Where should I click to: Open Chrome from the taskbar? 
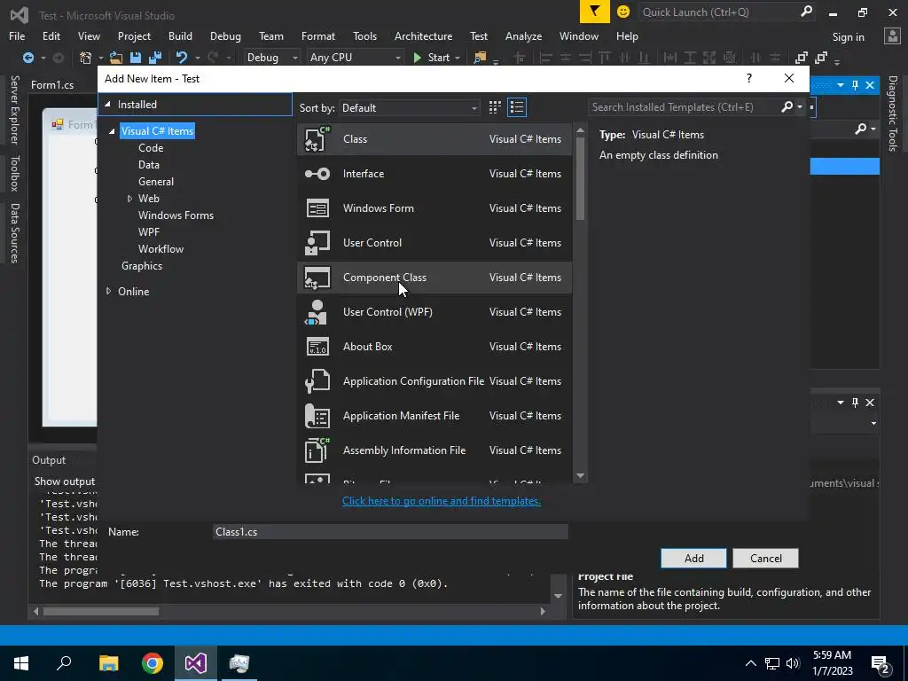pos(153,663)
